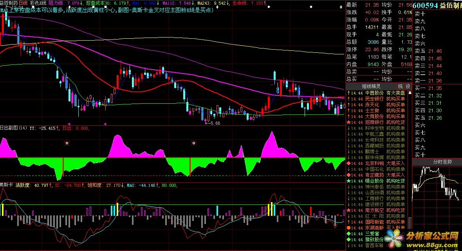Click the scrollbar thumb of 短线精灵 list

(410, 222)
